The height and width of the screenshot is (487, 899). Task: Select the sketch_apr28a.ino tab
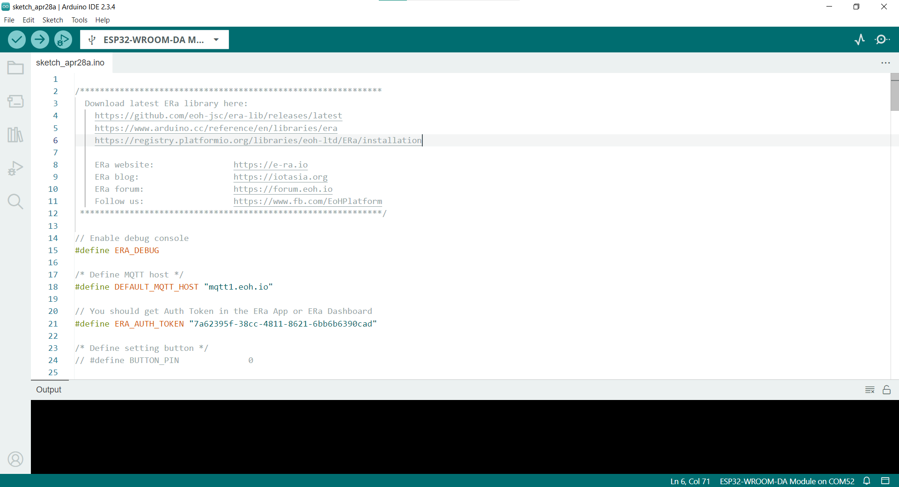tap(70, 63)
